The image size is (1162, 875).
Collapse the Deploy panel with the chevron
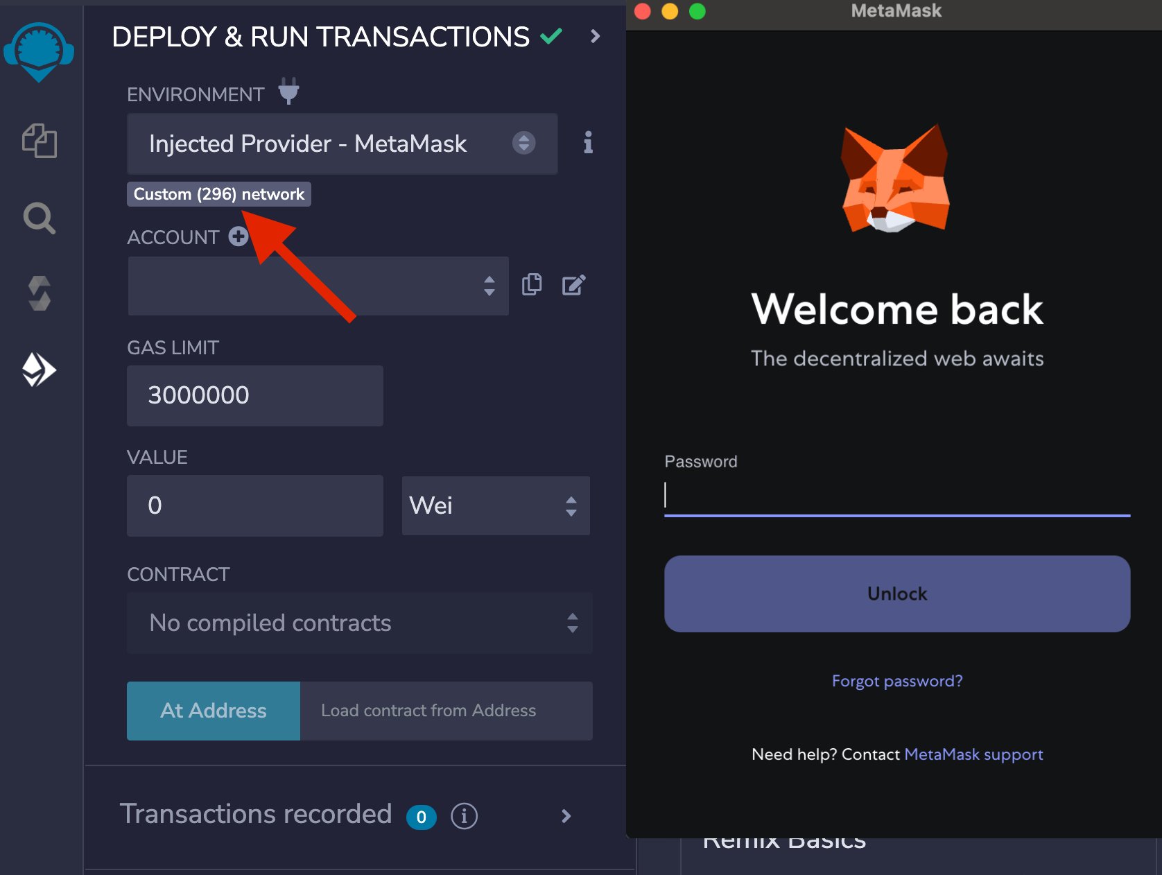pos(595,36)
